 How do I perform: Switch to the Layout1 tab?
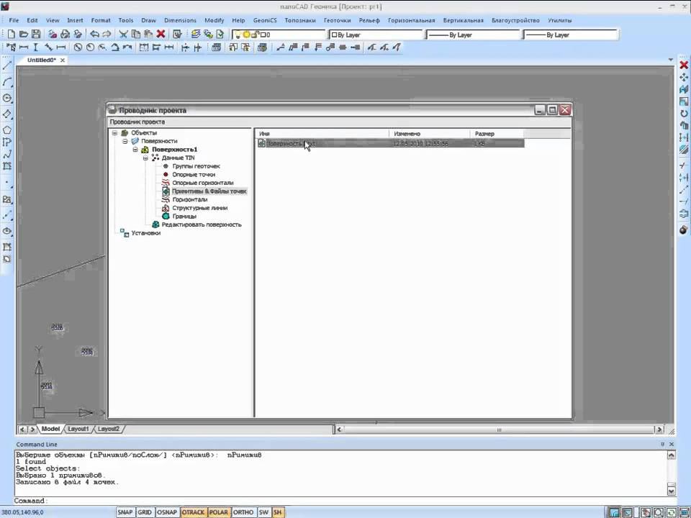78,429
